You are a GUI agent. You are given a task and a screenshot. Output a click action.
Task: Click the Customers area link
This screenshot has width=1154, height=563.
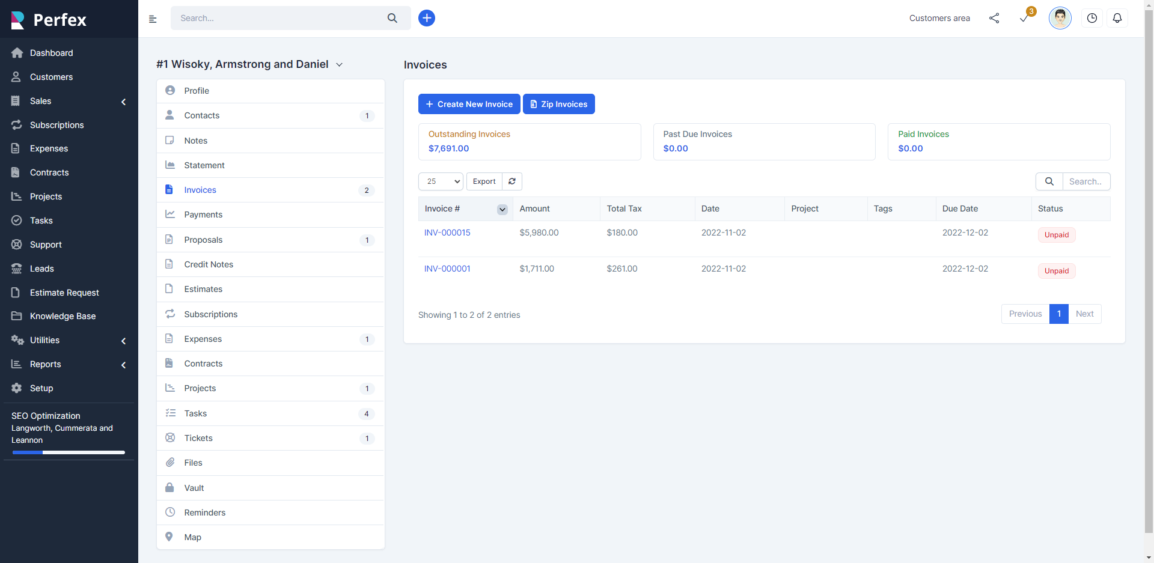tap(939, 18)
